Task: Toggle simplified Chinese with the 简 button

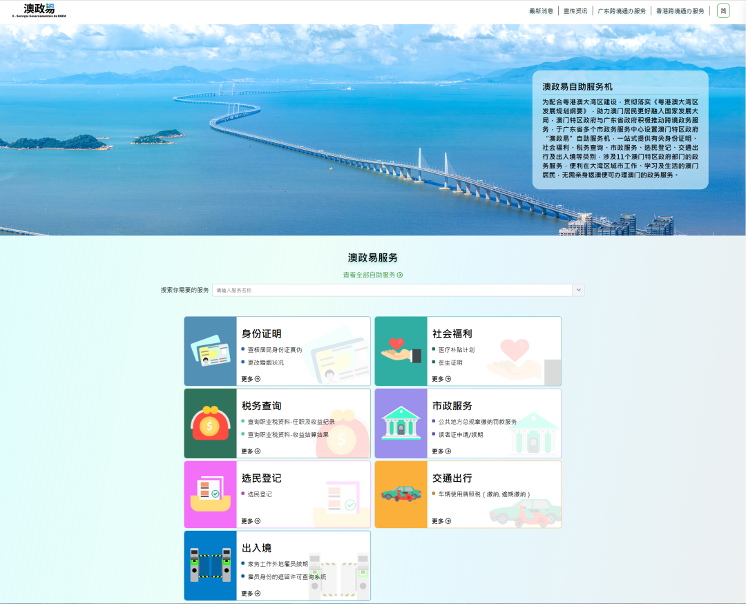Action: tap(723, 10)
